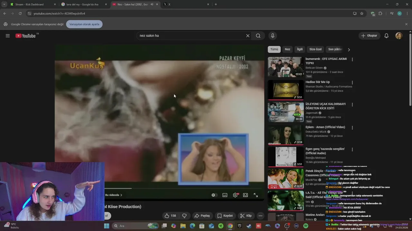The height and width of the screenshot is (231, 412).
Task: Click the search magnifier button
Action: pyautogui.click(x=258, y=36)
